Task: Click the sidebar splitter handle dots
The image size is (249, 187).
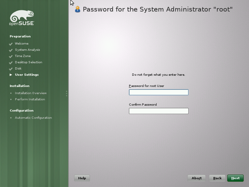Action: pyautogui.click(x=67, y=93)
